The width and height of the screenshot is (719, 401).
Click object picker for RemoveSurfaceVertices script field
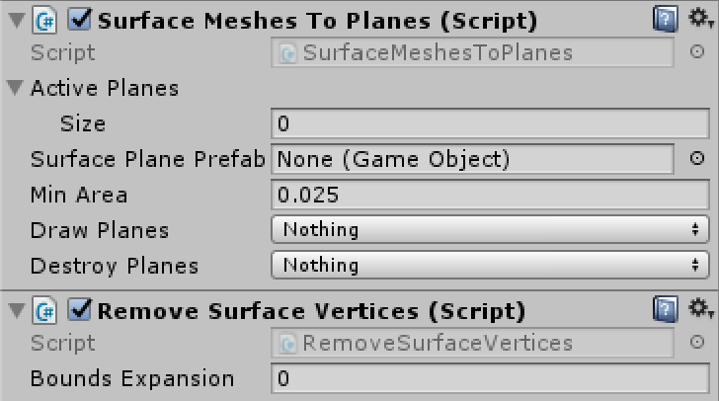[x=697, y=343]
